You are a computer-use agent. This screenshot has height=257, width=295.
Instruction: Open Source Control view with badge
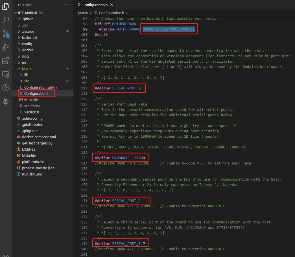(6, 34)
